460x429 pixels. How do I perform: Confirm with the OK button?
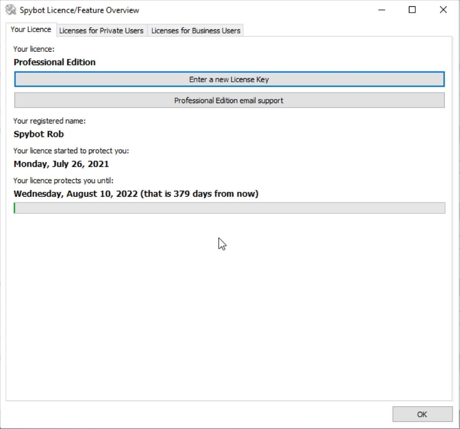(x=422, y=414)
